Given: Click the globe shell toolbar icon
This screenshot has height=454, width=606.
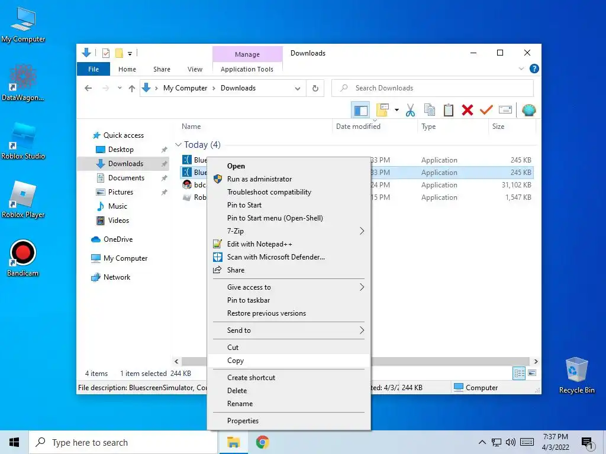Looking at the screenshot, I should coord(528,111).
